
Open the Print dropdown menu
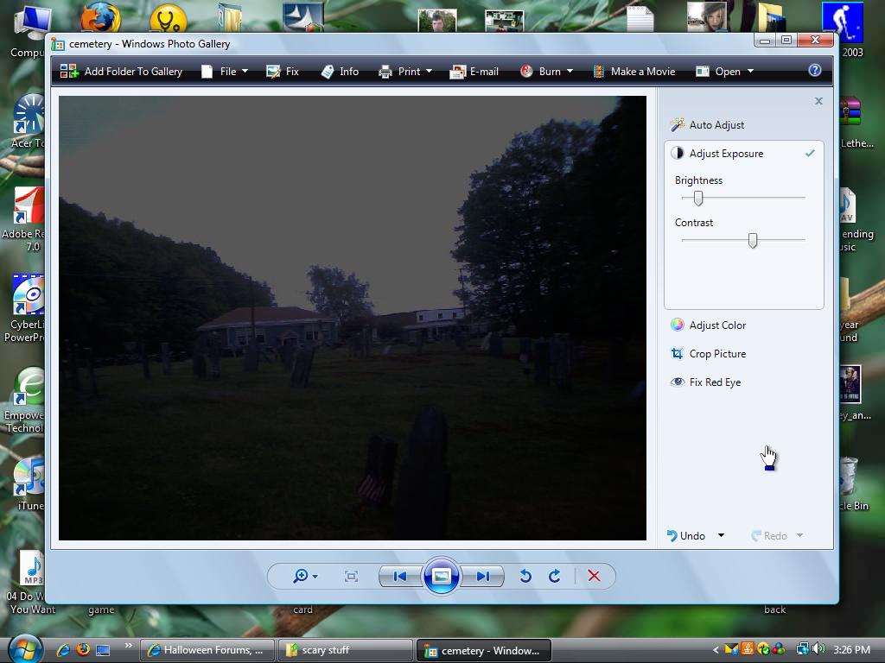pos(408,72)
